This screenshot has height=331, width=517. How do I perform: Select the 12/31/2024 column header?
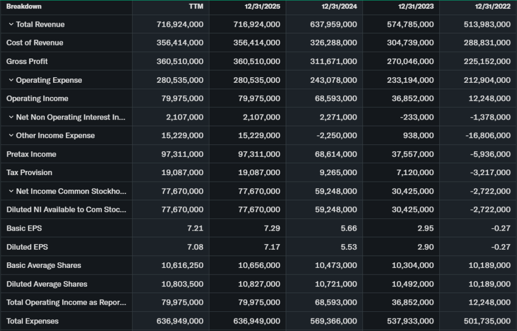[x=339, y=7]
